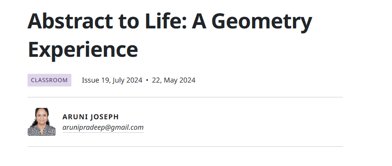Viewport: 392px width, 166px height.
Task: Click July 2024 in the issue text
Action: 127,80
